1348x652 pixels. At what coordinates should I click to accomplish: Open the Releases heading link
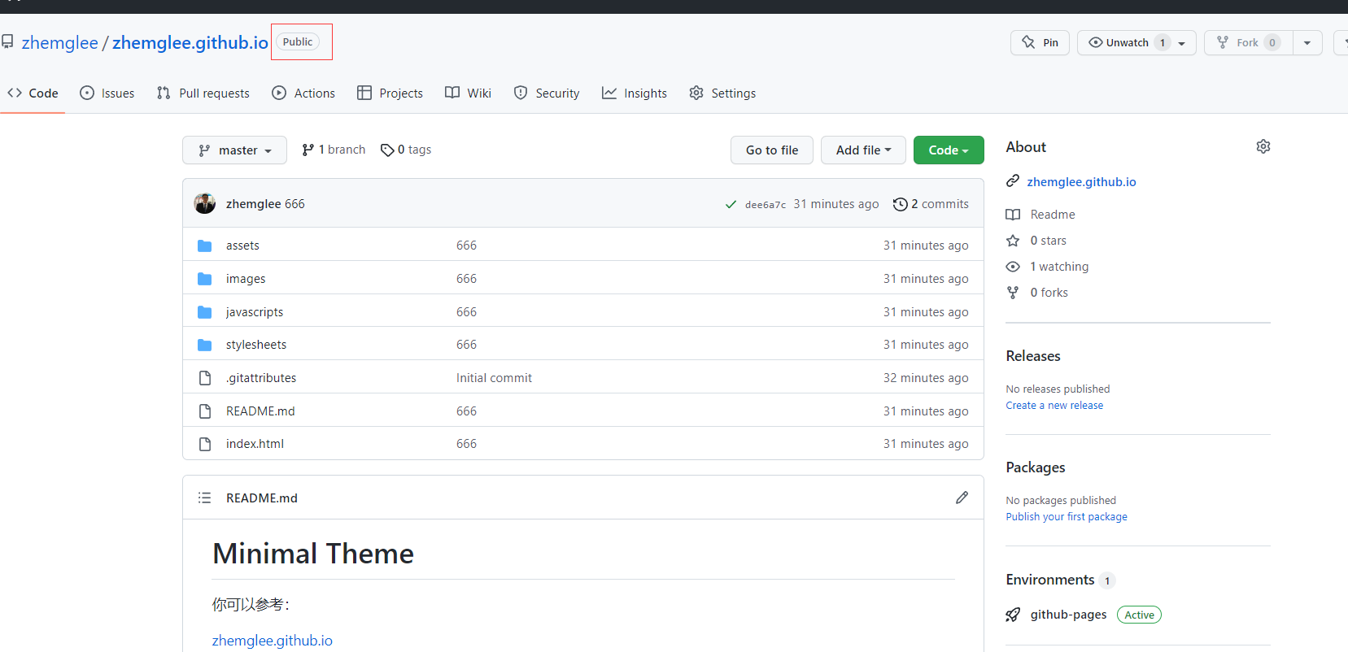[x=1033, y=356]
